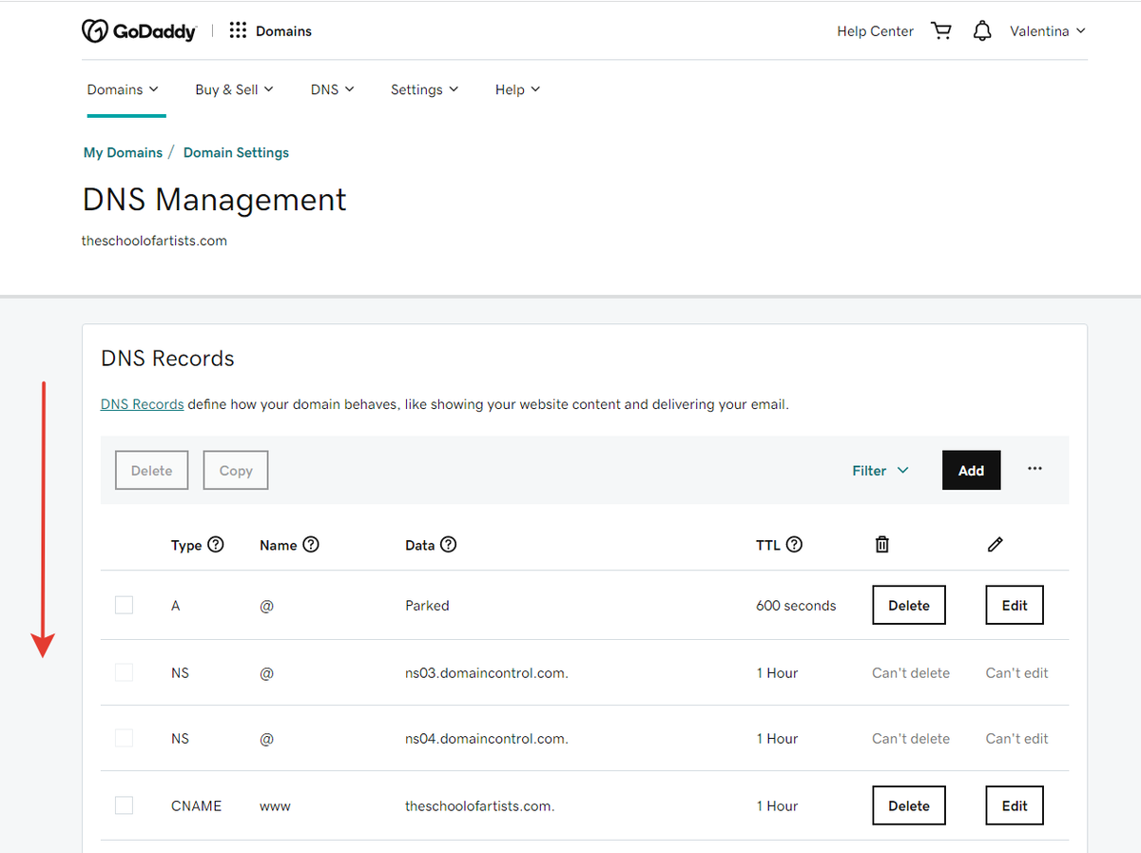This screenshot has height=853, width=1141.
Task: Open Domain Settings breadcrumb link
Action: click(x=236, y=152)
